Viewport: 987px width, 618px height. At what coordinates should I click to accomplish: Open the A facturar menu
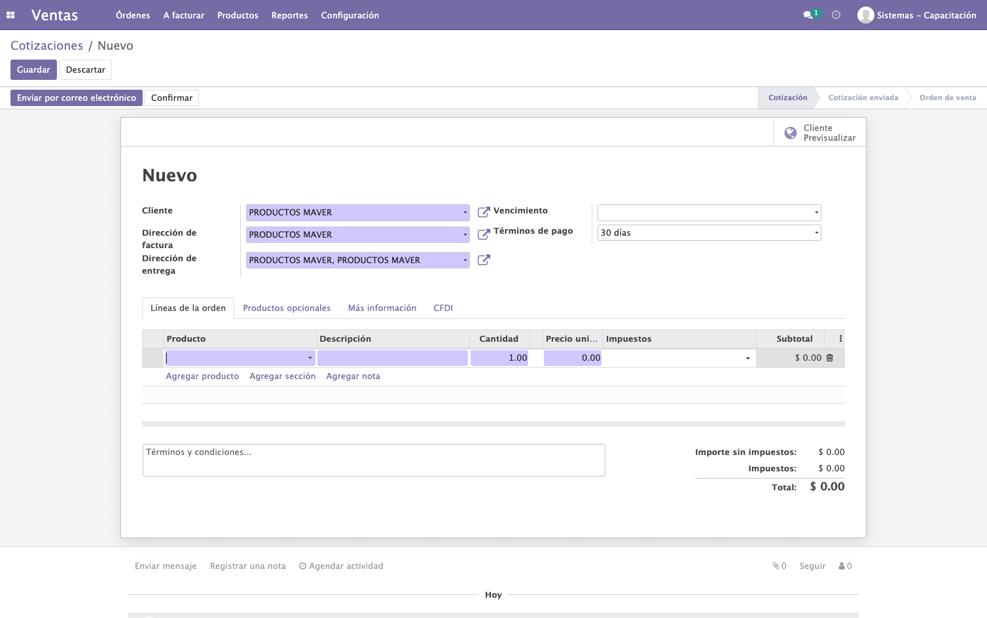(x=184, y=15)
